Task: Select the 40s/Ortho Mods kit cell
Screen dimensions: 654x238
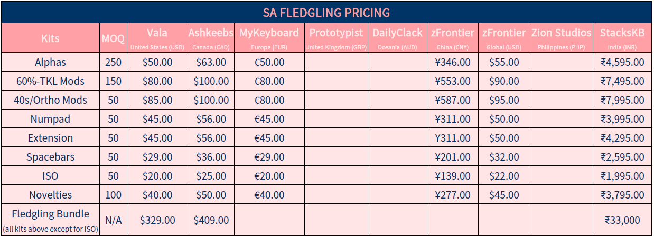Action: [x=50, y=100]
